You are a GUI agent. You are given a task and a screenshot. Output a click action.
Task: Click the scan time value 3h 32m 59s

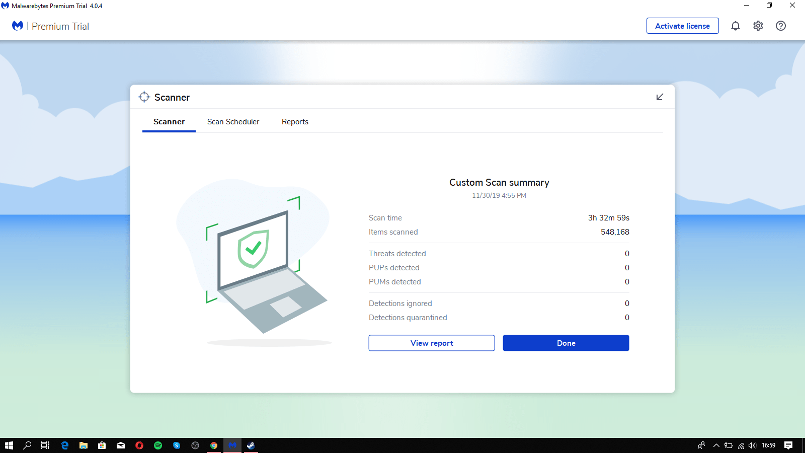[x=609, y=218]
